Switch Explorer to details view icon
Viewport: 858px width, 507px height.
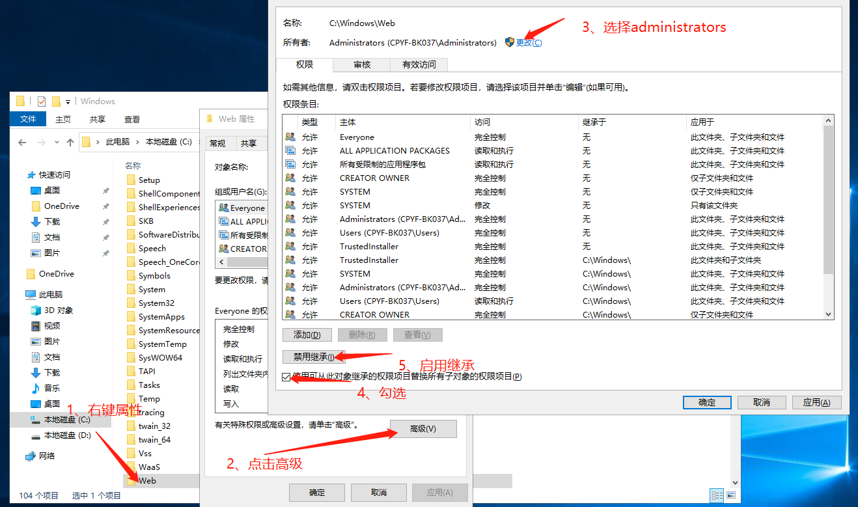coord(716,496)
